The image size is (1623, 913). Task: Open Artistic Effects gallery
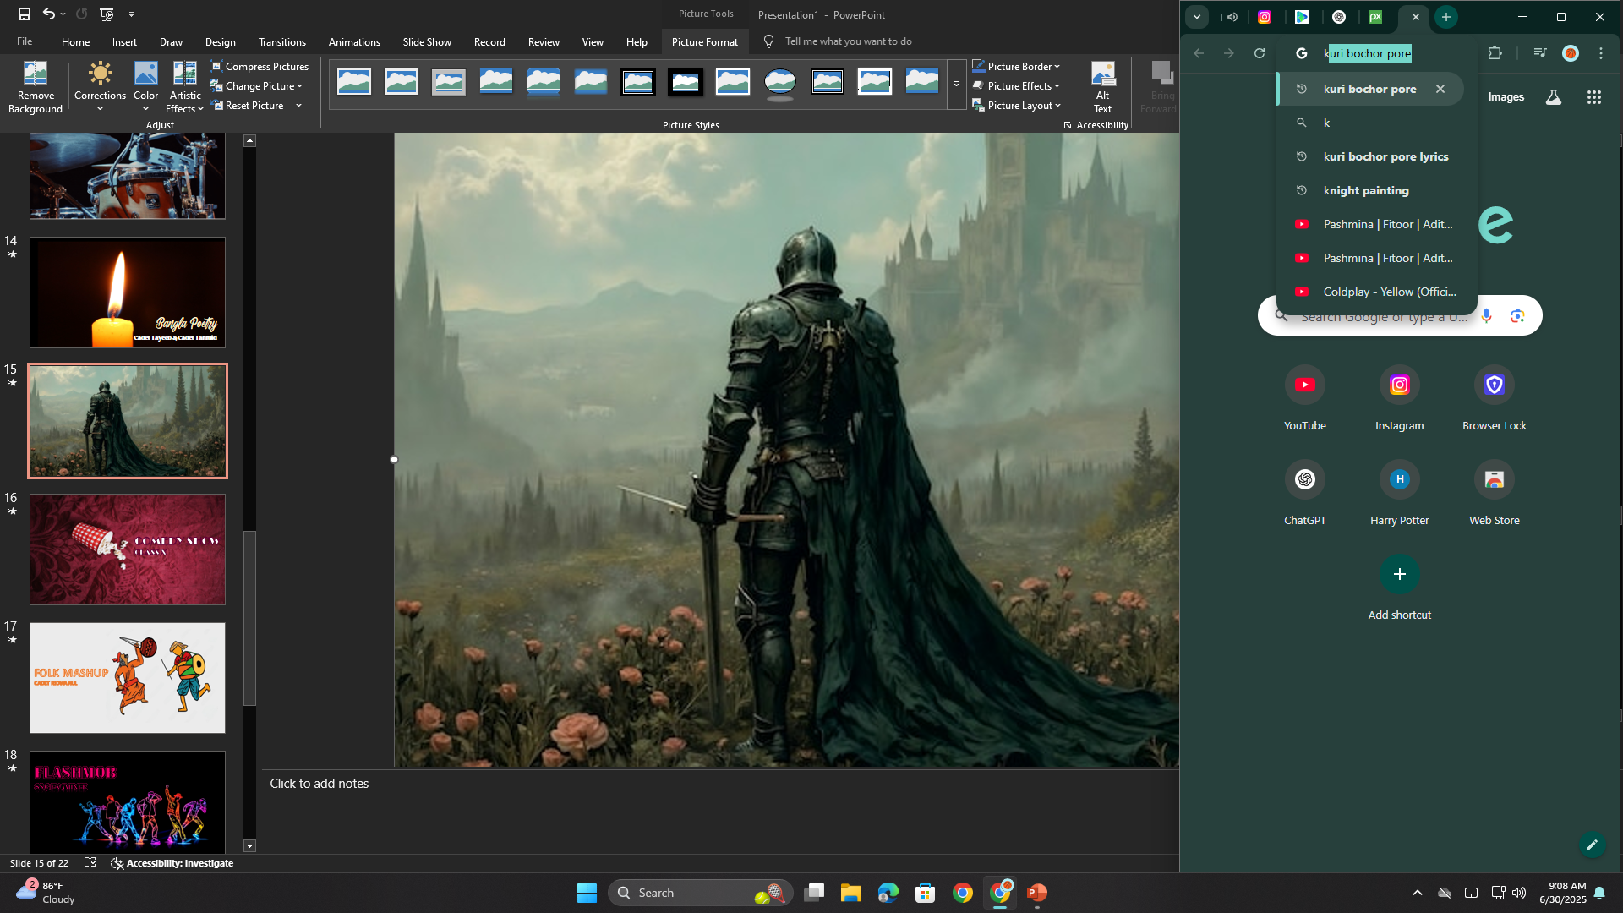pos(184,87)
